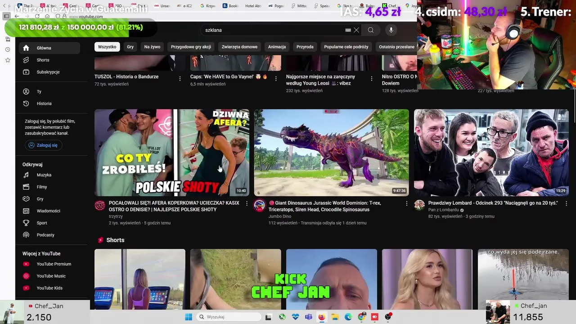Open options for Giant Dinosaurus video
Image resolution: width=576 pixels, height=324 pixels.
tap(406, 203)
